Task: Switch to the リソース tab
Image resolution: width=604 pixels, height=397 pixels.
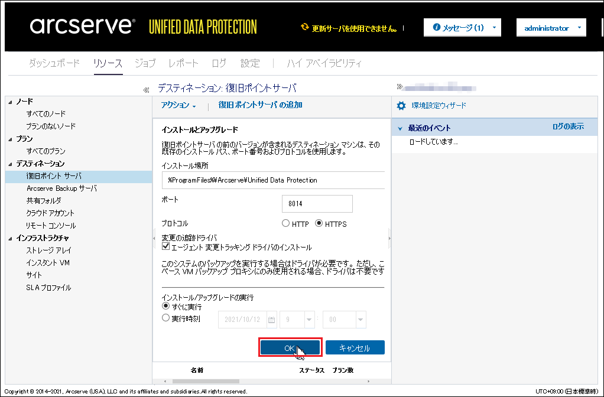Action: click(108, 63)
